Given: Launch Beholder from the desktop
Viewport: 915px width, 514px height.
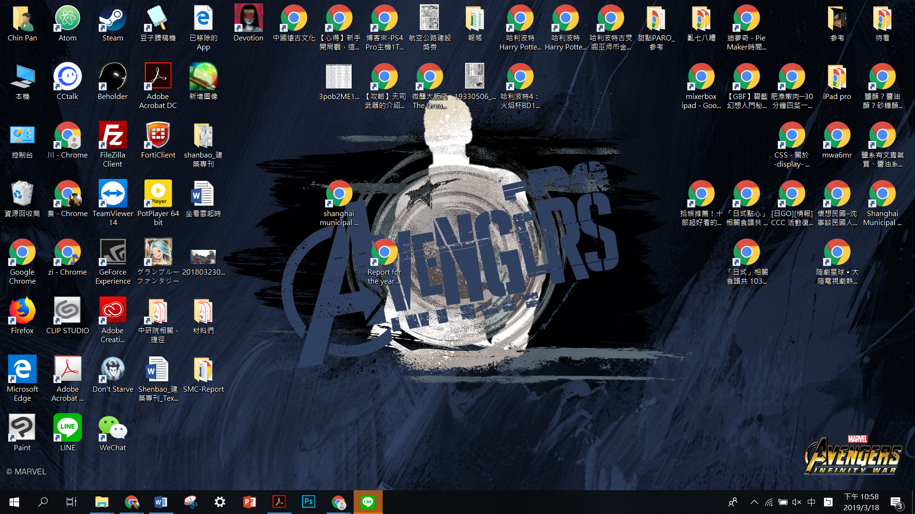Looking at the screenshot, I should click(x=112, y=82).
